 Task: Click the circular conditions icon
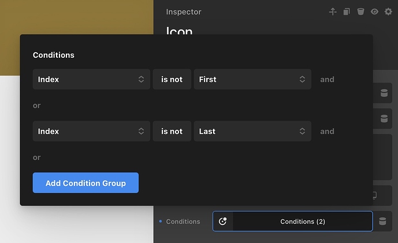click(x=223, y=221)
